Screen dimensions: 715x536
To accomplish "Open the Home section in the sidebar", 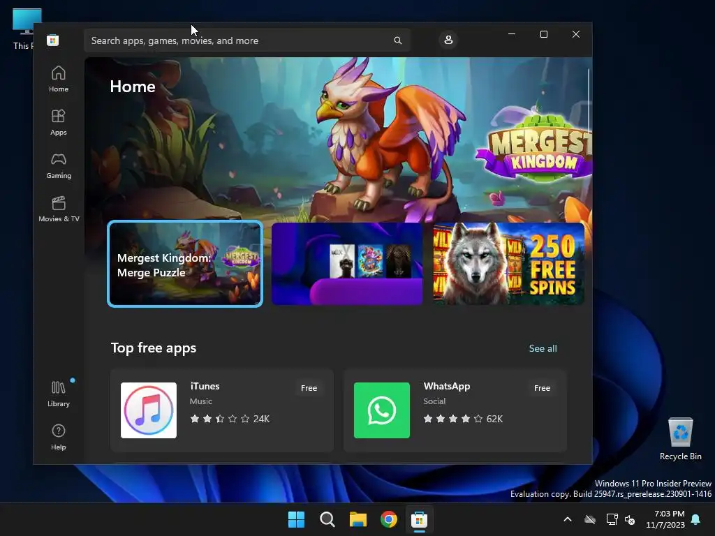I will click(59, 79).
